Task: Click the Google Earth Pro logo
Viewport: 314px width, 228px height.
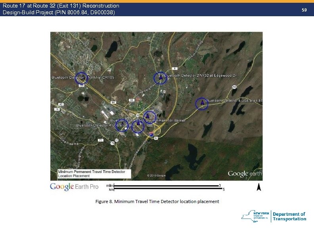Action: pyautogui.click(x=74, y=186)
